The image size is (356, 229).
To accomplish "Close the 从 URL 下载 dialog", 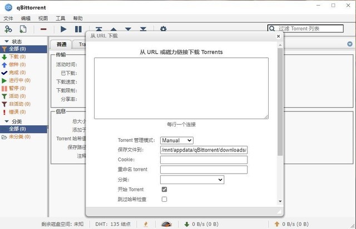I will [278, 36].
